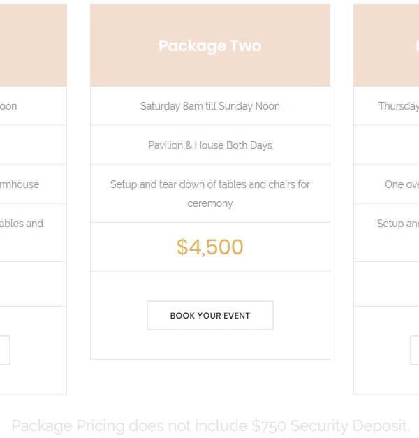The height and width of the screenshot is (438, 419).
Task: Click the empty area above BOOK YOUR EVENT button
Action: [210, 286]
